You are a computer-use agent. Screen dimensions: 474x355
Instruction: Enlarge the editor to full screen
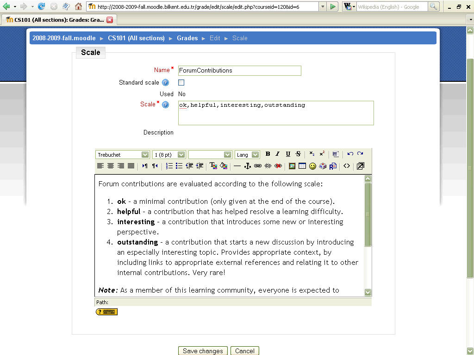point(360,166)
